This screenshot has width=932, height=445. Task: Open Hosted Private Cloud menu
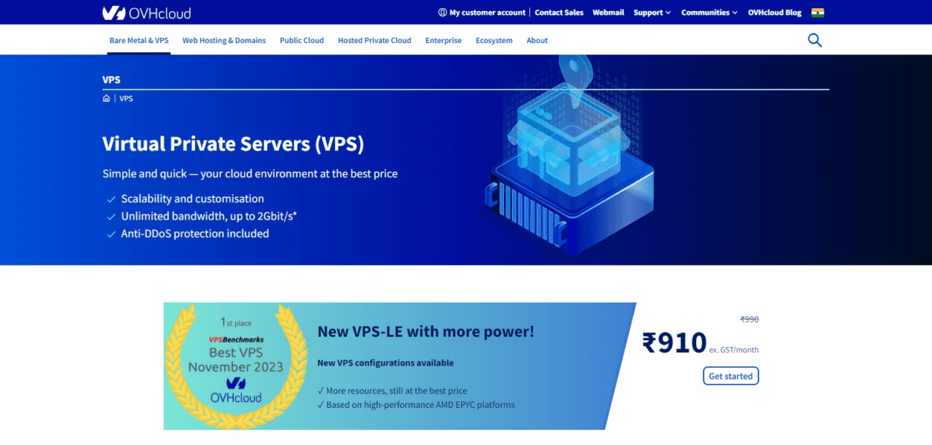coord(374,41)
